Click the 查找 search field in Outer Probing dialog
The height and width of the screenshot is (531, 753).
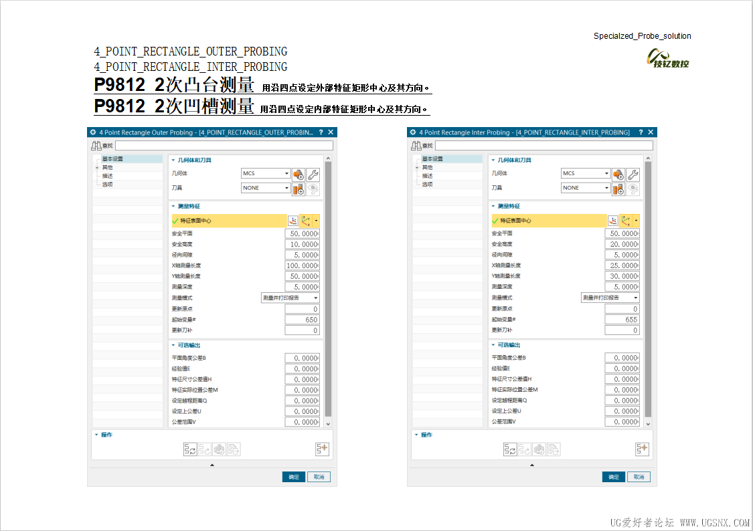pyautogui.click(x=224, y=145)
